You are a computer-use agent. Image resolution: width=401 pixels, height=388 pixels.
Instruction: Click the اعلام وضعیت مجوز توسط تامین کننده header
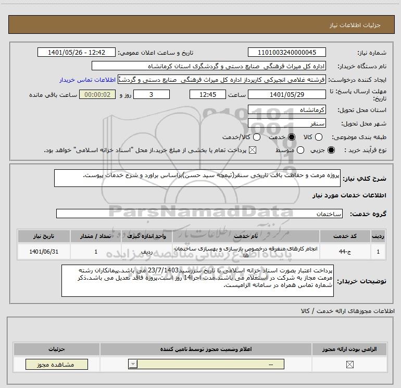[x=206, y=349]
